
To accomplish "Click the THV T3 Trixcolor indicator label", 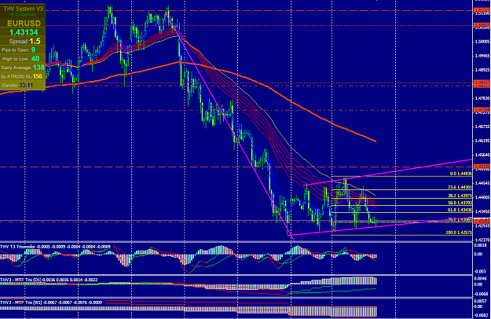I will click(x=56, y=247).
